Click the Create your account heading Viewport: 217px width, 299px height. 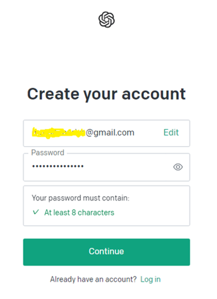point(106,94)
